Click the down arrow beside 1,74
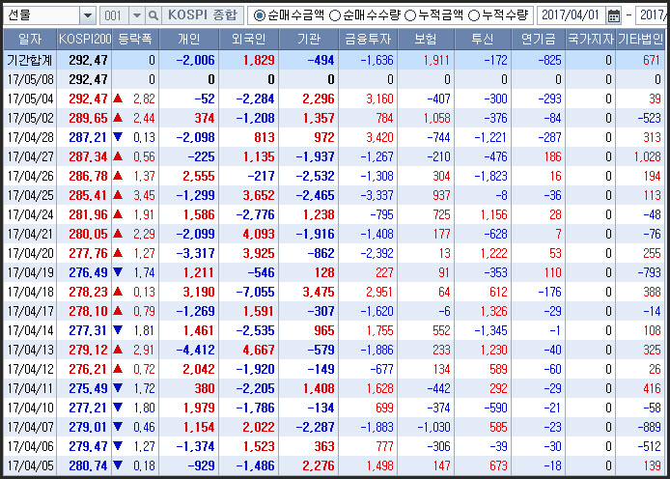The height and width of the screenshot is (479, 670). point(118,272)
